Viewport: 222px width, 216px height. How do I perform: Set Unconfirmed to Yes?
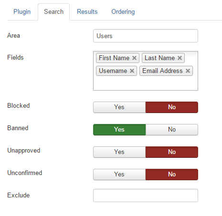pos(119,175)
